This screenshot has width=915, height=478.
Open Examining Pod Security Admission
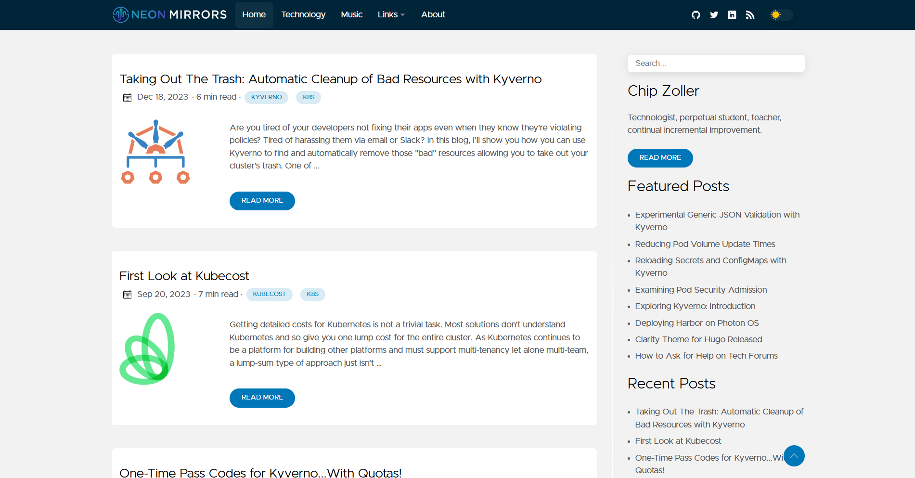tap(701, 290)
